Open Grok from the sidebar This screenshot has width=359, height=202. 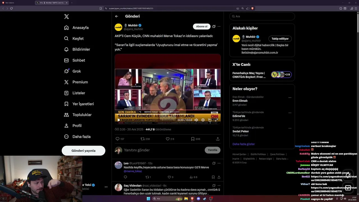pos(72,71)
